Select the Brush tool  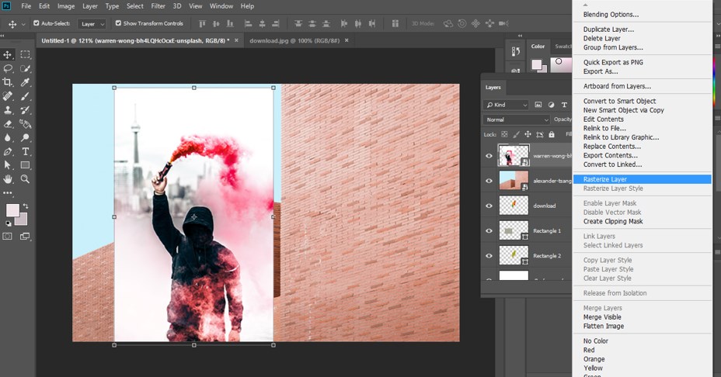(26, 96)
